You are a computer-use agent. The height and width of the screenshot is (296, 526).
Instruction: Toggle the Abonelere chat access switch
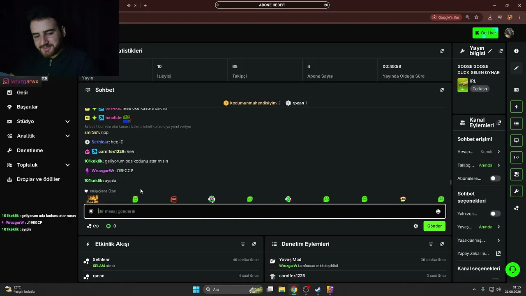(x=495, y=178)
